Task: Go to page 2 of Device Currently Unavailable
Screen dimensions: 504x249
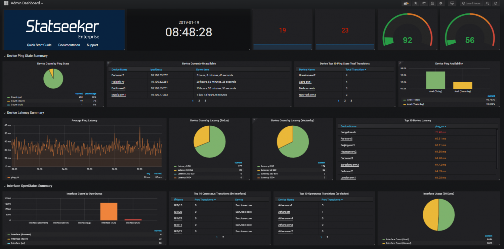Action: (x=199, y=100)
